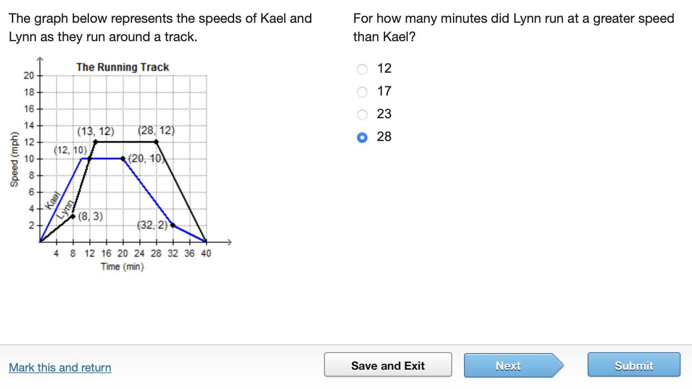Click the graph title The Running Track

[122, 67]
